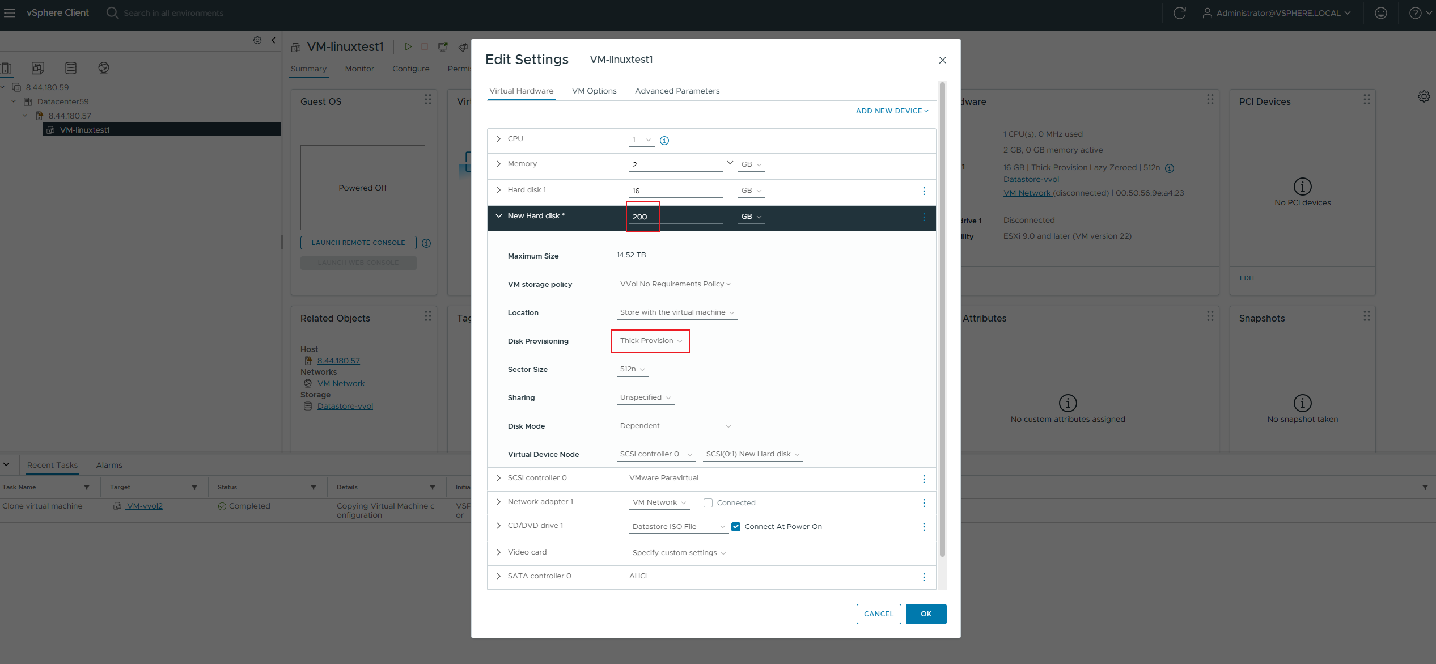This screenshot has height=664, width=1436.
Task: Open the feedback smiley icon
Action: (x=1381, y=12)
